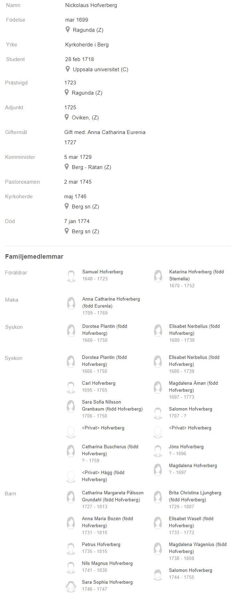Screen dimensions: 231x597
Task: Click Samuel Hofverberg's male avatar icon
Action: pos(71,276)
